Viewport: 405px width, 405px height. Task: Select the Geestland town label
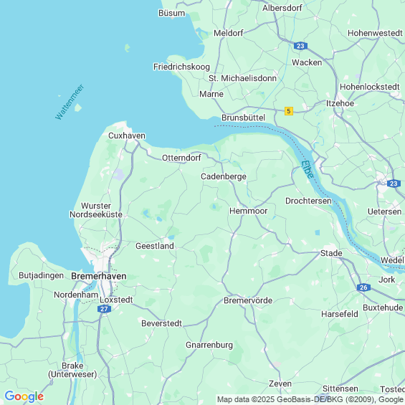(155, 246)
